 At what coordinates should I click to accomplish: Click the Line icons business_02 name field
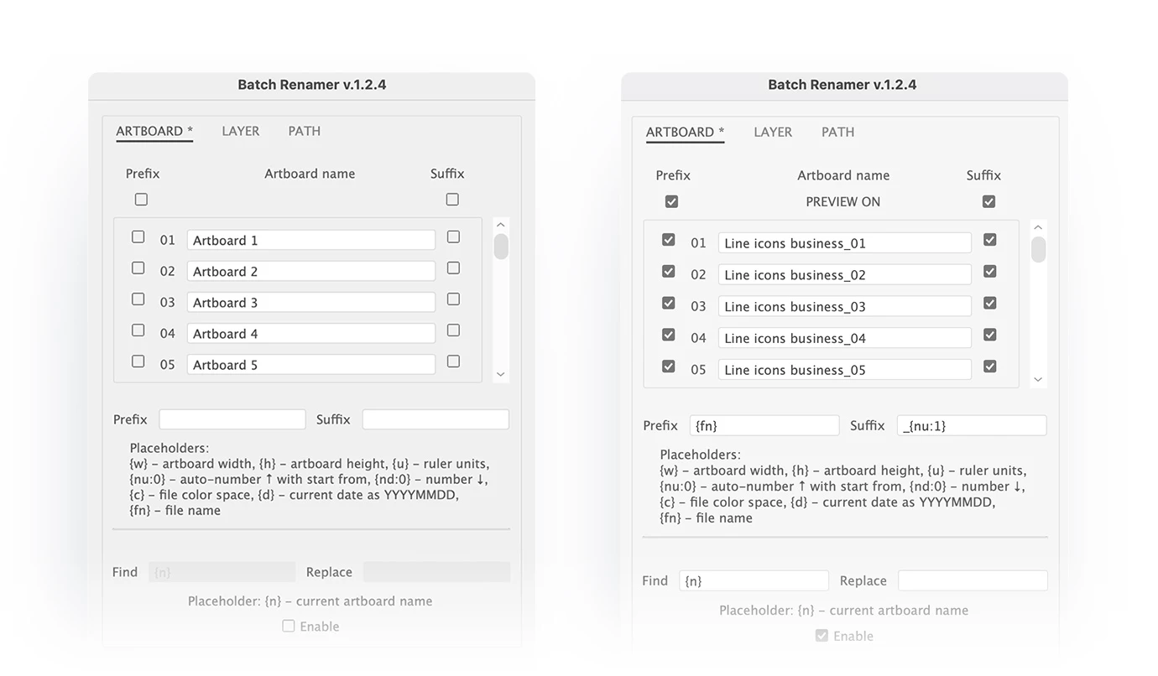[845, 274]
